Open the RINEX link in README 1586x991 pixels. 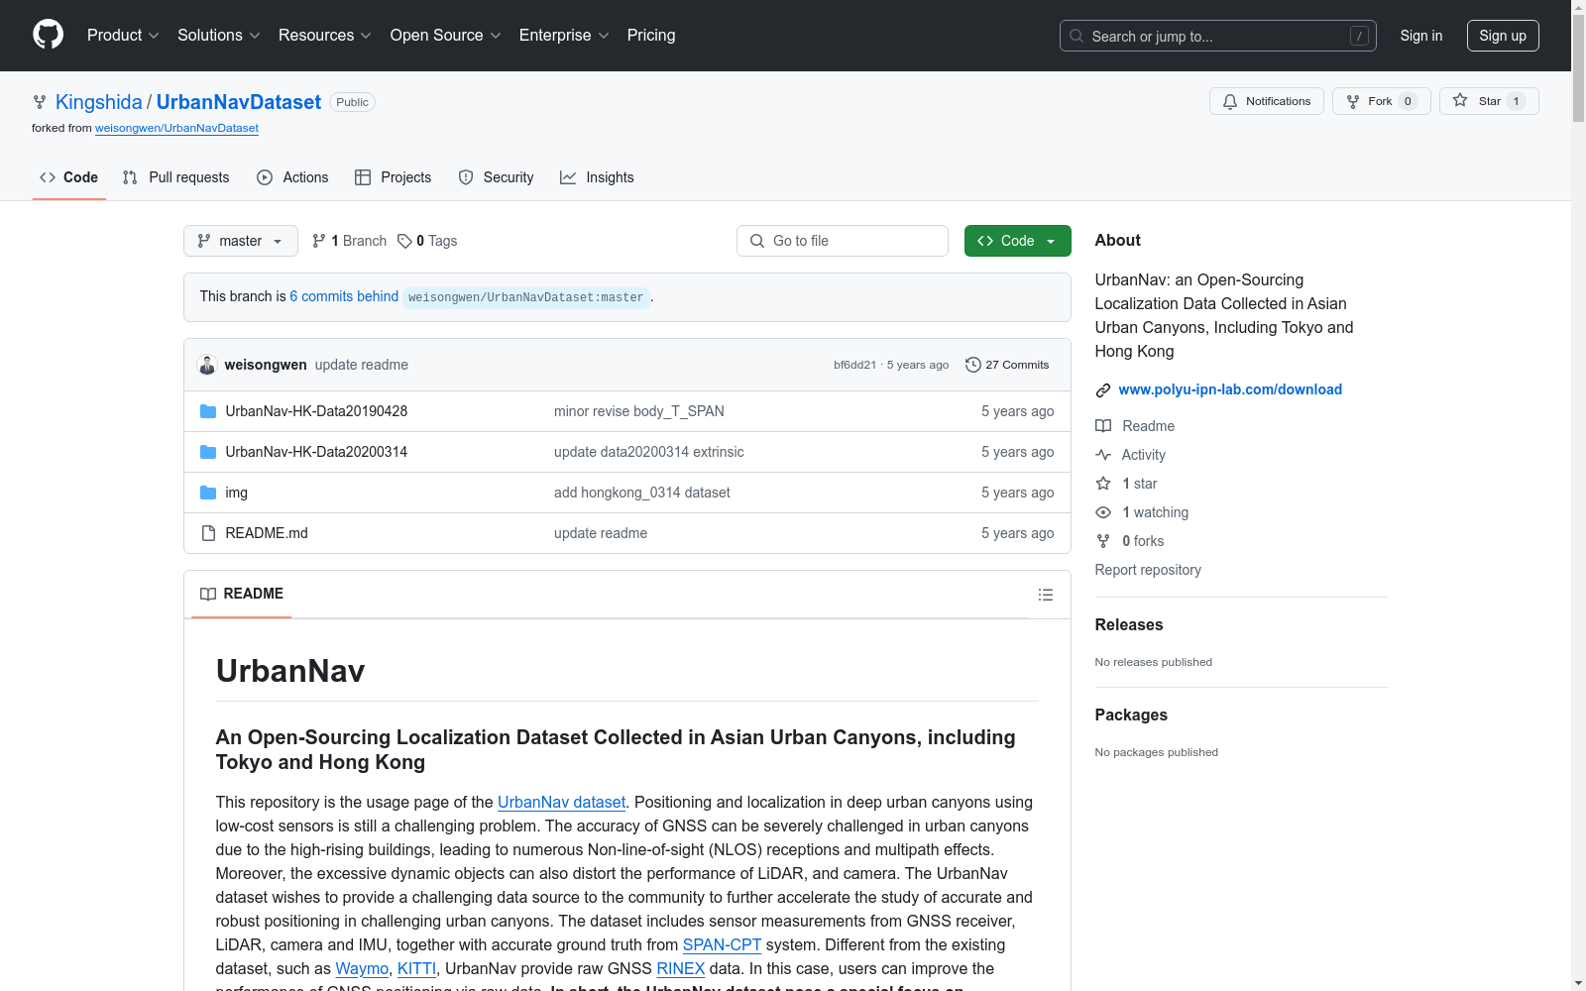coord(681,968)
